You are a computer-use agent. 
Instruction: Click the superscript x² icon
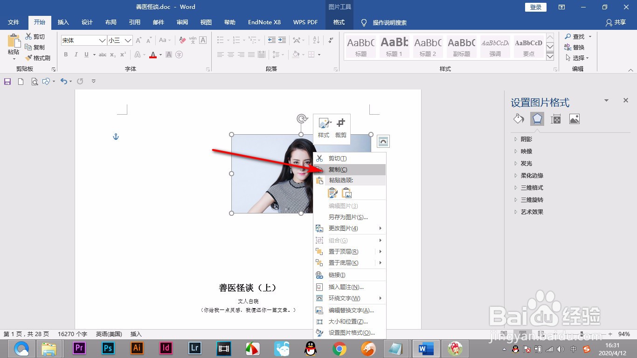pyautogui.click(x=123, y=55)
